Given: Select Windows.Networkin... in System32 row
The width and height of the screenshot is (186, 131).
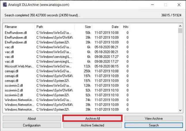Looking at the screenshot, I should click(67, 109).
